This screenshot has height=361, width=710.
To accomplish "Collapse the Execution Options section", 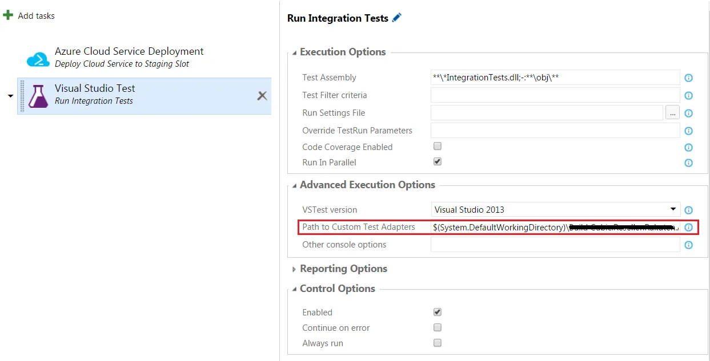I will [x=294, y=52].
